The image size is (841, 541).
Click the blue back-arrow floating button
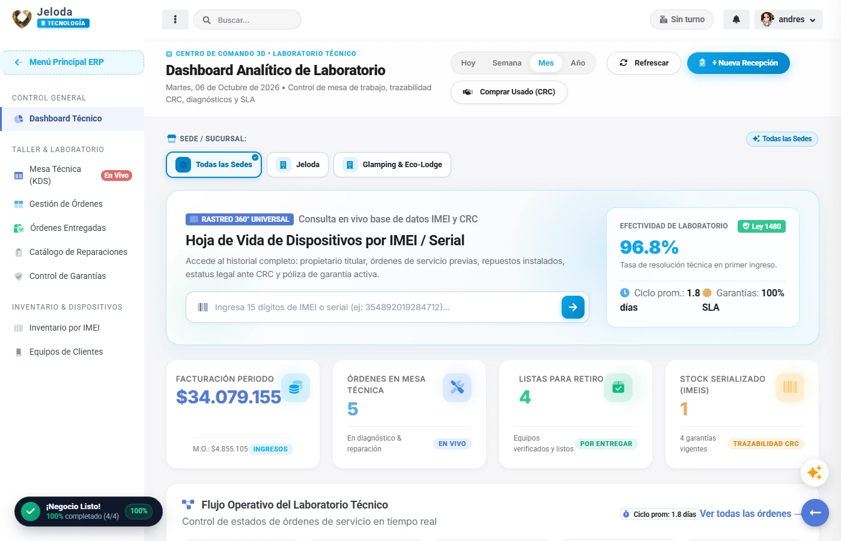tap(815, 513)
